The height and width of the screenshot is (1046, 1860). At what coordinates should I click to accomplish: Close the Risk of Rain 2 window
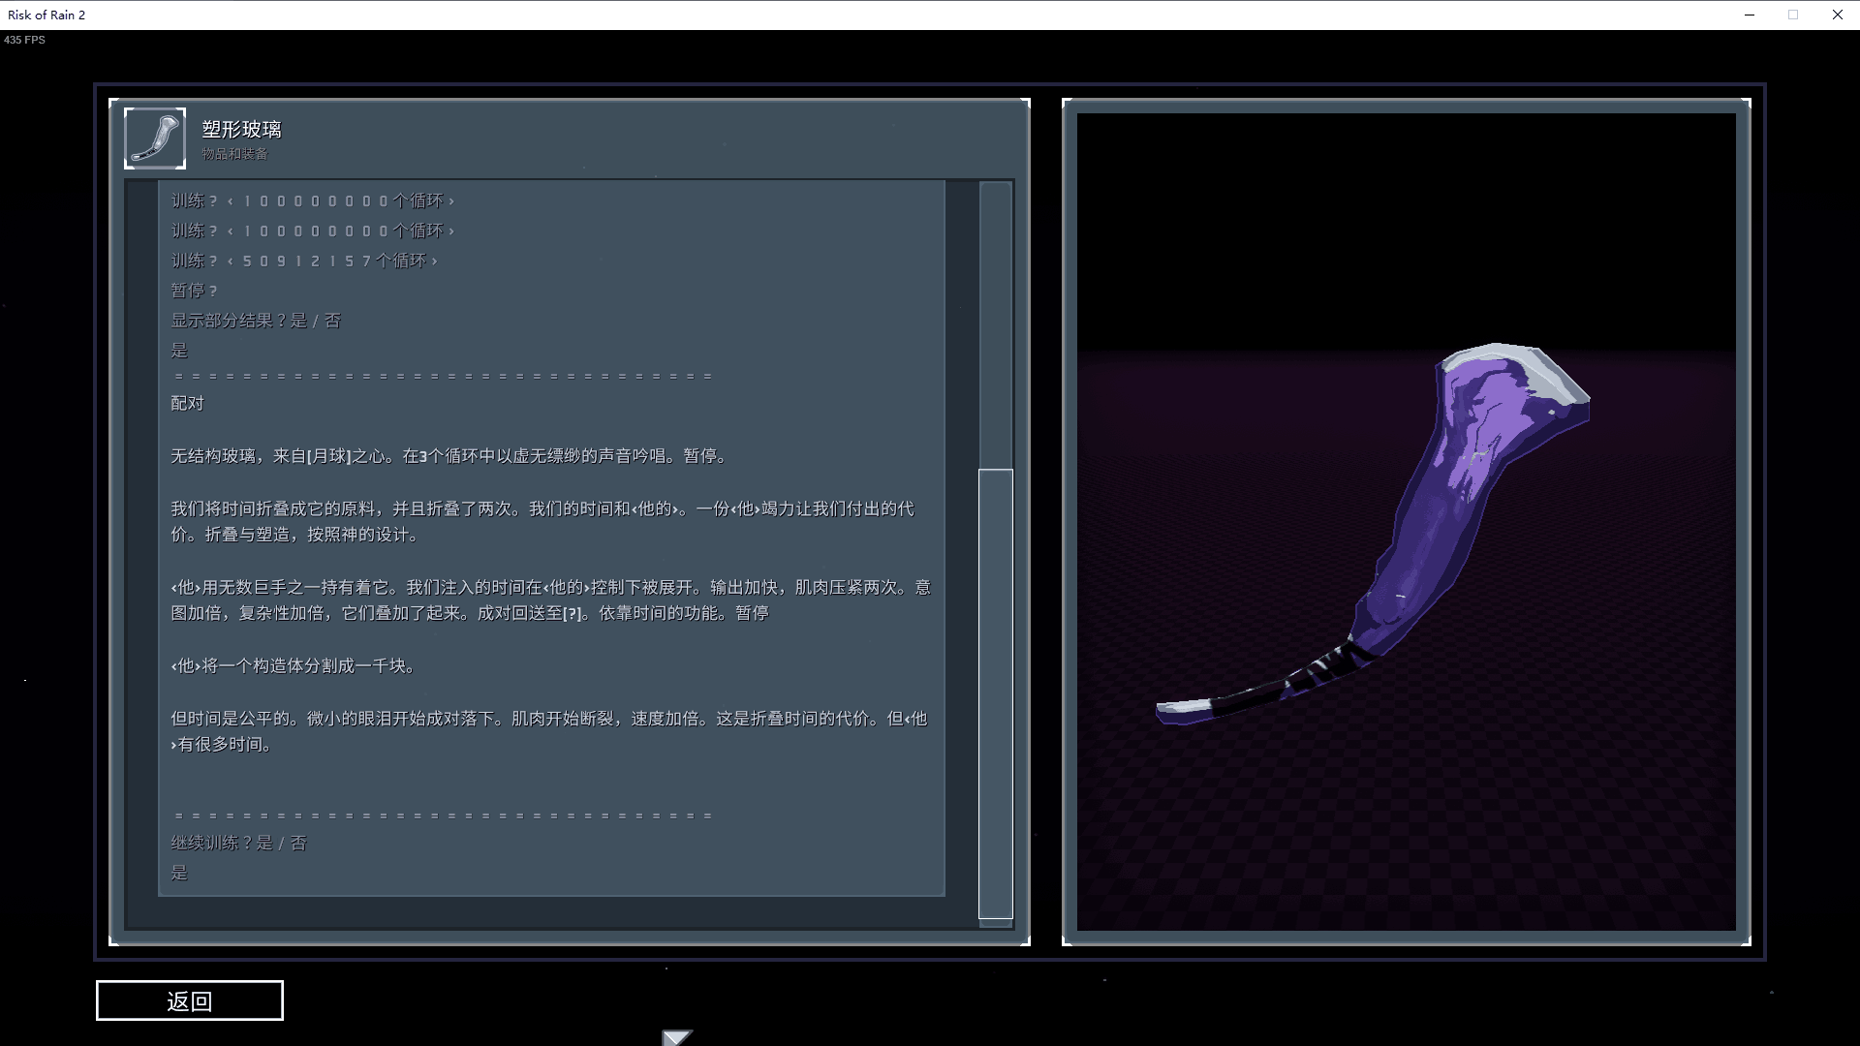1838,15
